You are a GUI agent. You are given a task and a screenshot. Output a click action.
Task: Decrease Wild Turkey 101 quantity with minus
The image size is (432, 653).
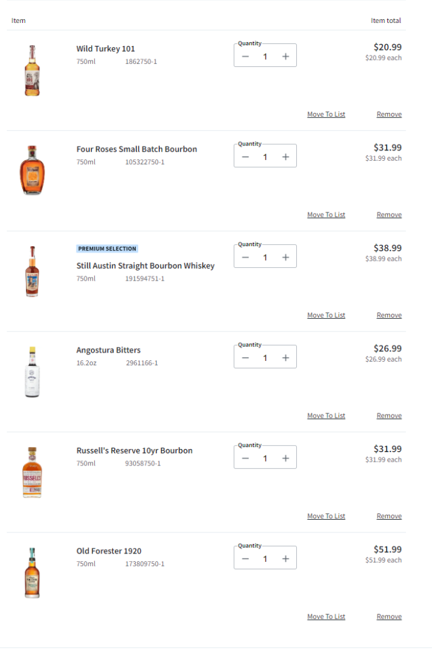pos(245,57)
